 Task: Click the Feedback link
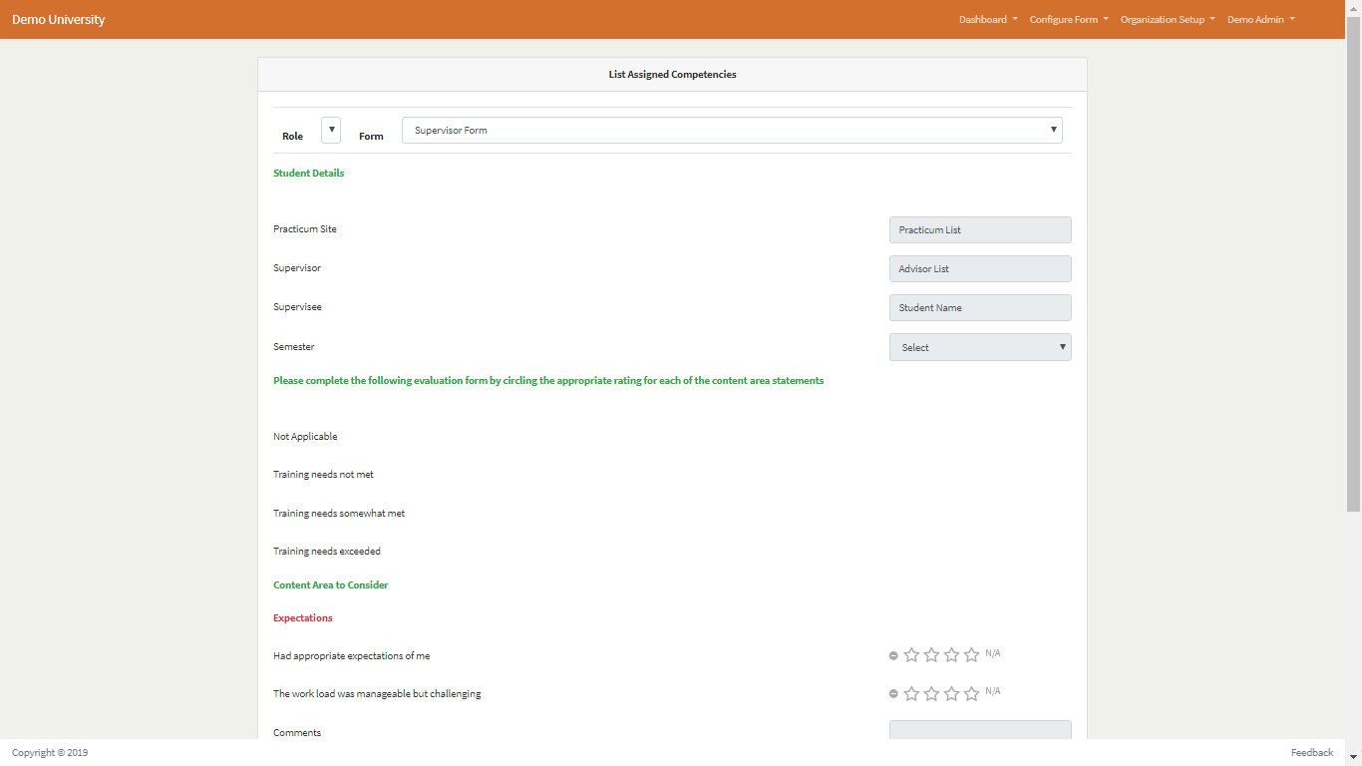pyautogui.click(x=1312, y=752)
